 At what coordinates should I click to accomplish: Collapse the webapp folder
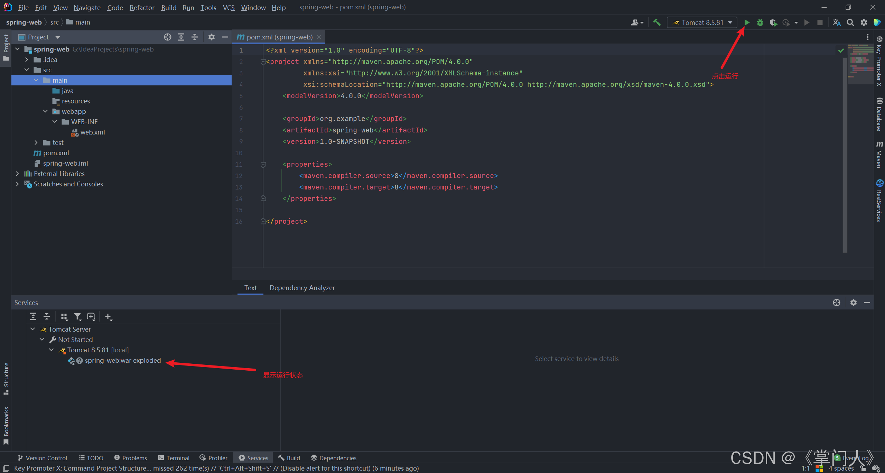pos(45,111)
